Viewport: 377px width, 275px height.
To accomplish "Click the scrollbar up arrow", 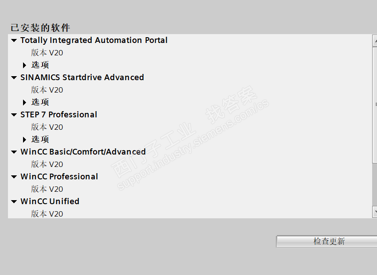I will click(375, 40).
